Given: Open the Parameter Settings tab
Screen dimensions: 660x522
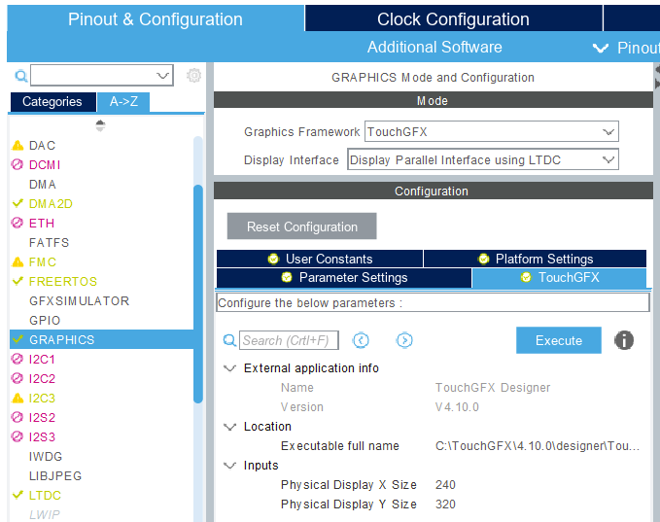Looking at the screenshot, I should pyautogui.click(x=344, y=278).
